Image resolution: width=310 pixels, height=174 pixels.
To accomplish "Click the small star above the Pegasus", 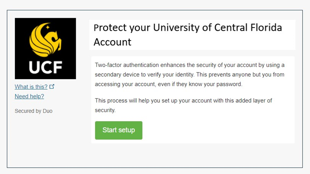I will pos(48,27).
